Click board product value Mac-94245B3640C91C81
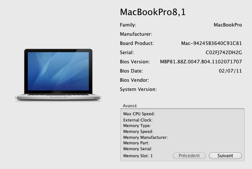The height and width of the screenshot is (169, 252). (x=211, y=43)
